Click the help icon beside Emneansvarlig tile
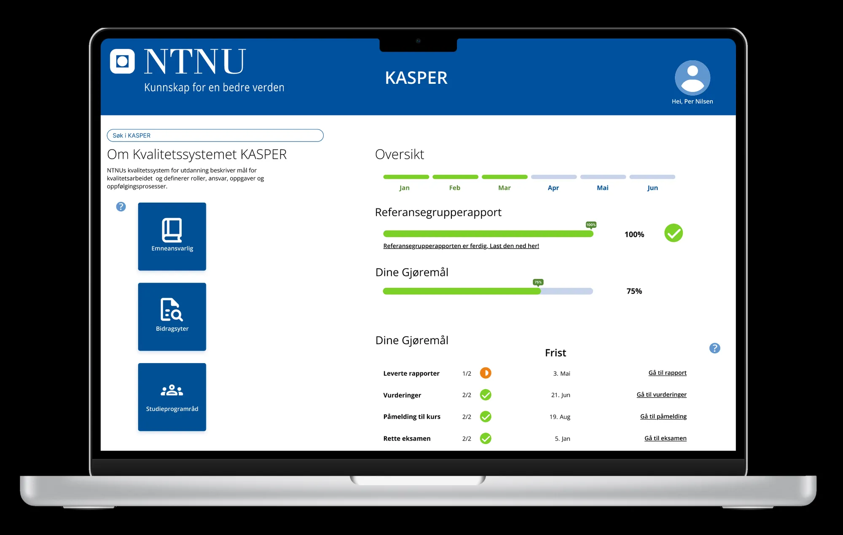Image resolution: width=843 pixels, height=535 pixels. pos(121,207)
